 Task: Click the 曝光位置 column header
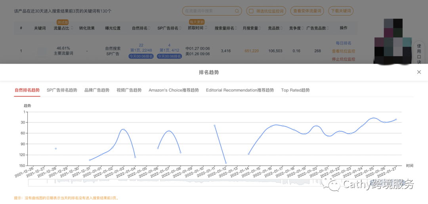(113, 28)
